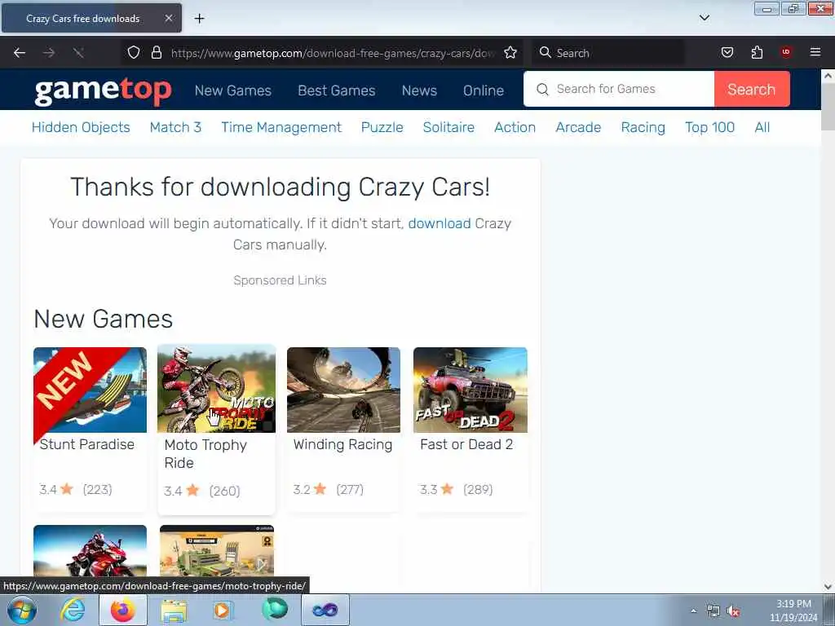Open the network status tray icon
Image resolution: width=835 pixels, height=626 pixels.
pyautogui.click(x=713, y=611)
